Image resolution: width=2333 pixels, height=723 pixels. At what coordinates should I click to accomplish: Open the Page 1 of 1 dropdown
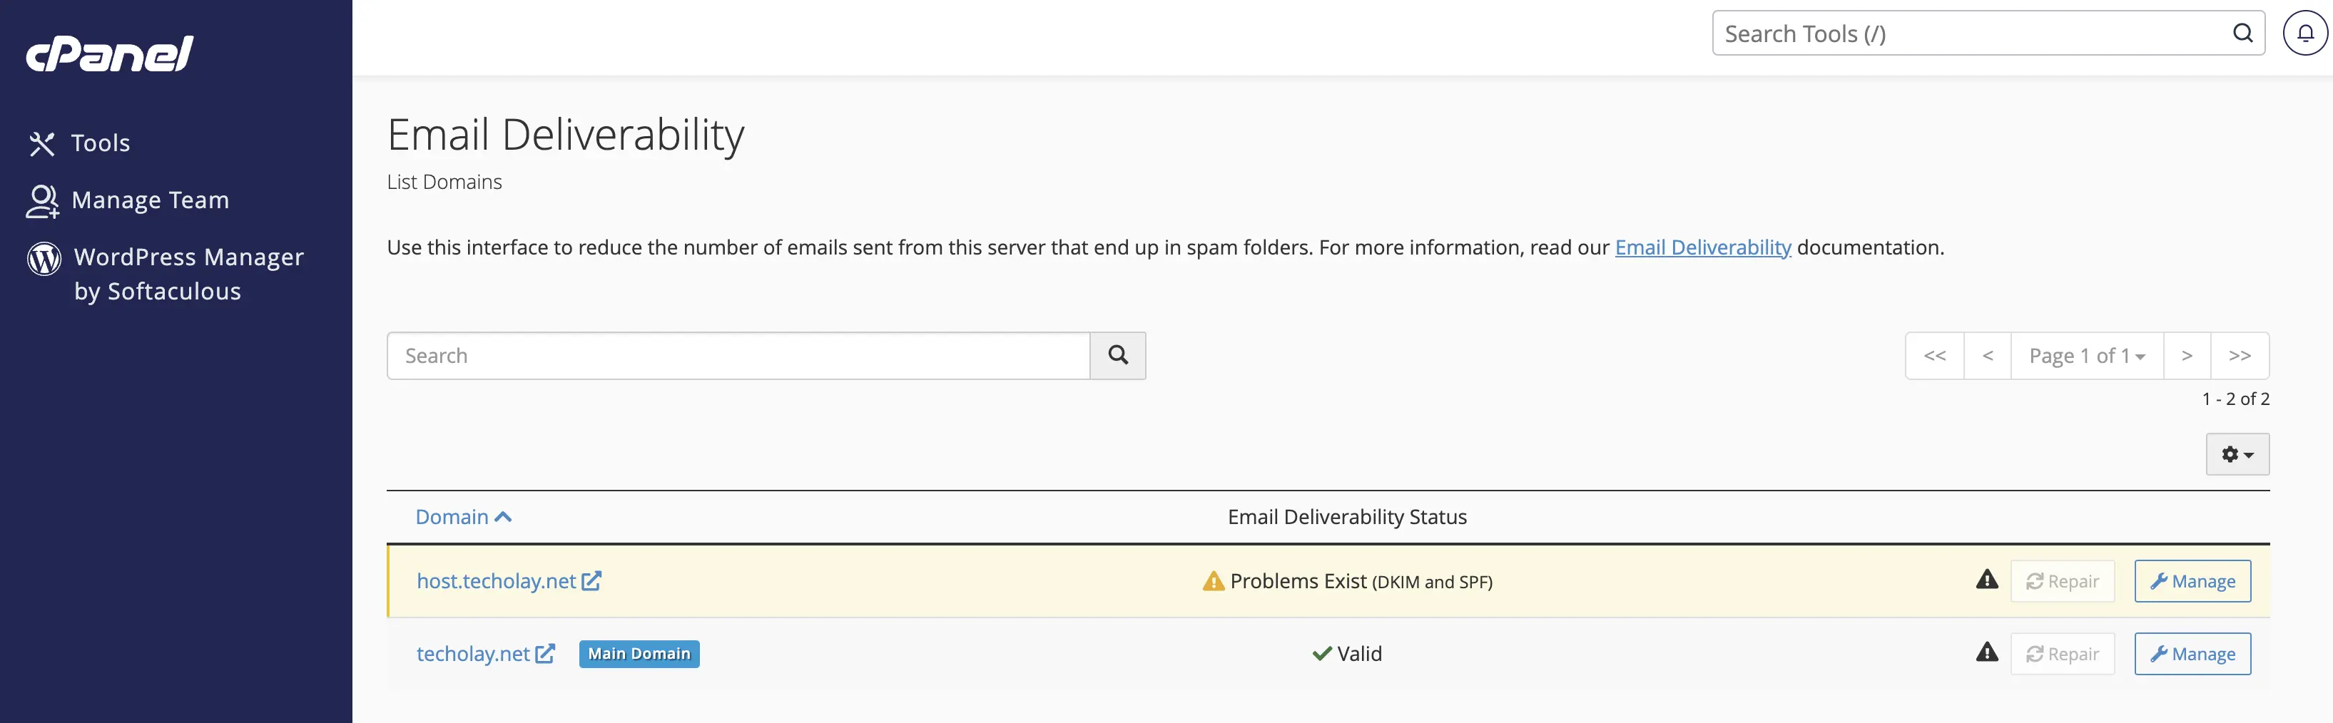pos(2087,356)
